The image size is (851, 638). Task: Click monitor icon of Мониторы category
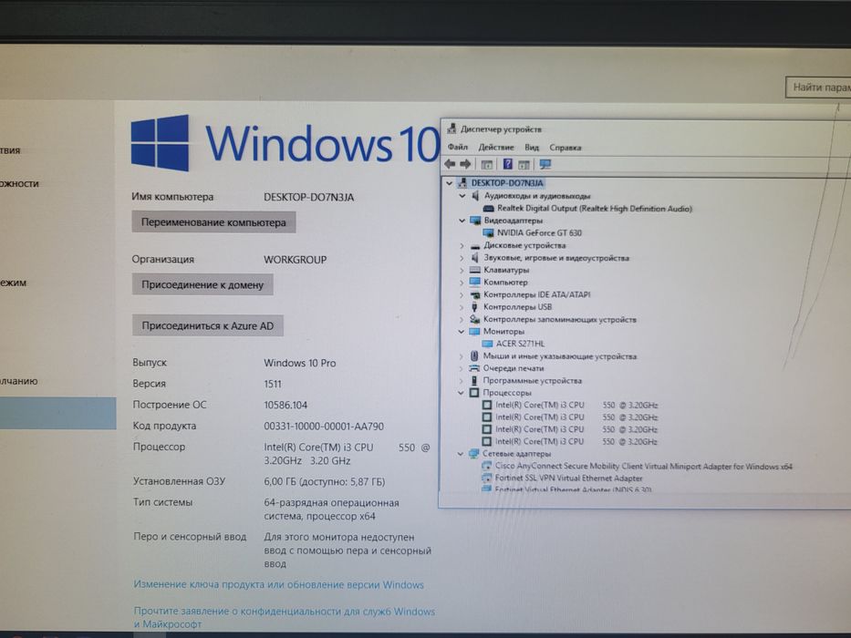pos(474,332)
